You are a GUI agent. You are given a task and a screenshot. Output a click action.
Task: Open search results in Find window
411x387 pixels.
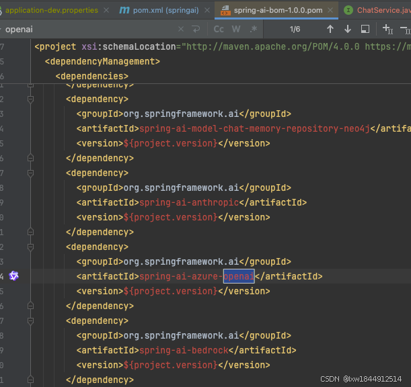pyautogui.click(x=365, y=29)
